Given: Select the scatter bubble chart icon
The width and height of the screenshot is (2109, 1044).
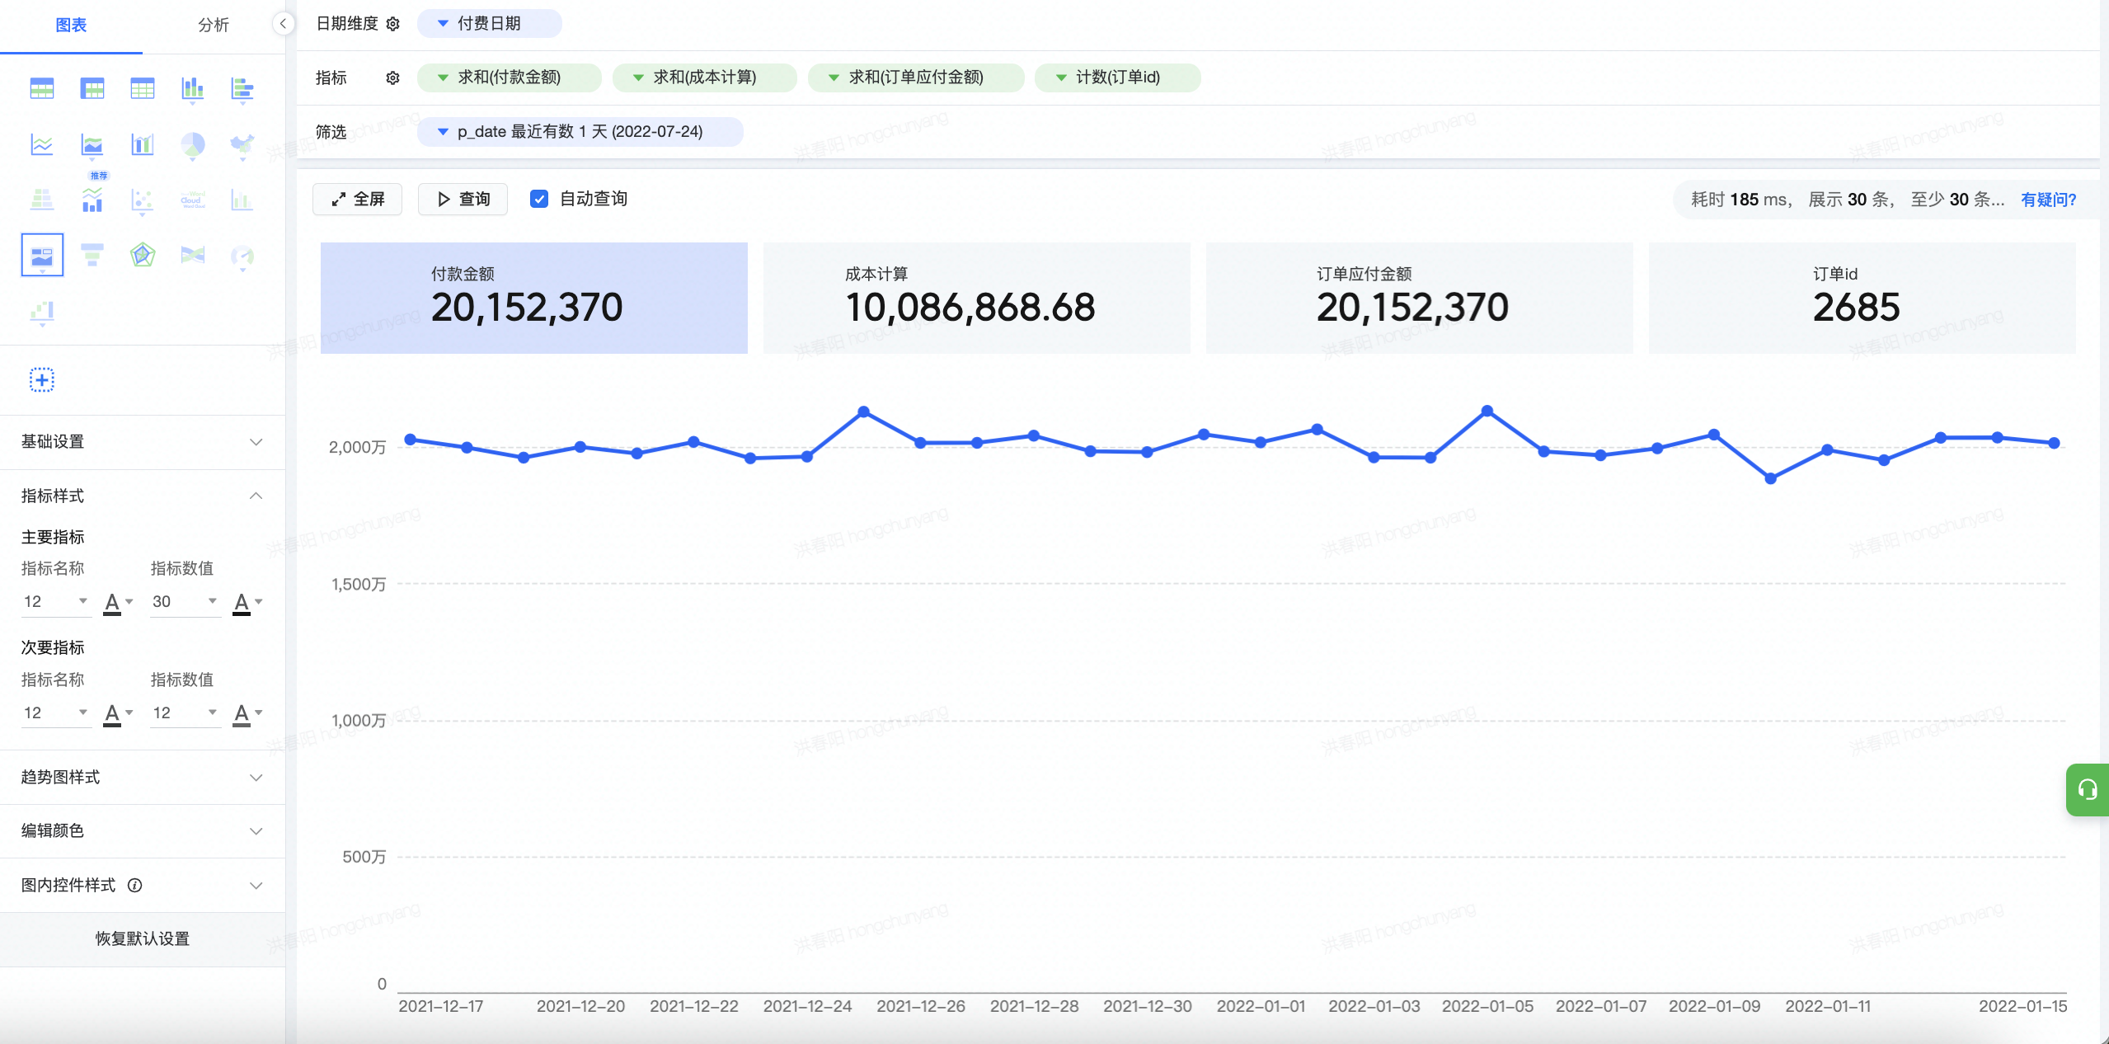Looking at the screenshot, I should [143, 200].
